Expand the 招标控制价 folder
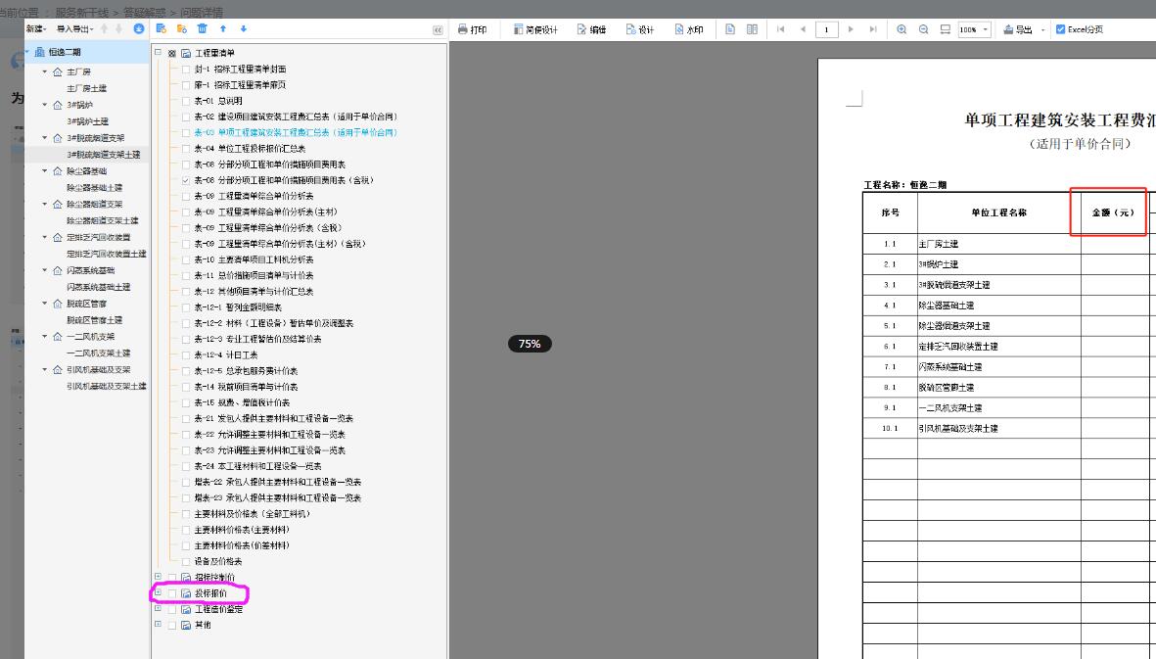This screenshot has width=1156, height=659. point(158,577)
